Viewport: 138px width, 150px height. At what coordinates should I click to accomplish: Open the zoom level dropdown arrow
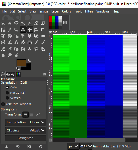point(90,146)
